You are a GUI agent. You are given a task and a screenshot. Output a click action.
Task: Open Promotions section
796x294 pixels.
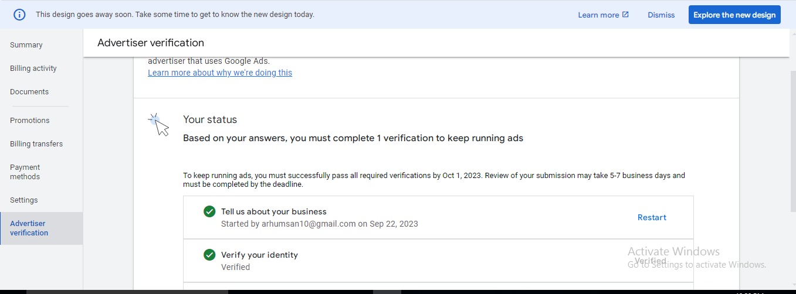[x=30, y=121]
